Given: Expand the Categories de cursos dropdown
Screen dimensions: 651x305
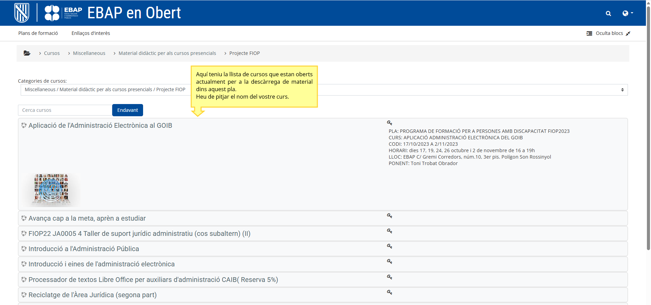Looking at the screenshot, I should (x=324, y=90).
